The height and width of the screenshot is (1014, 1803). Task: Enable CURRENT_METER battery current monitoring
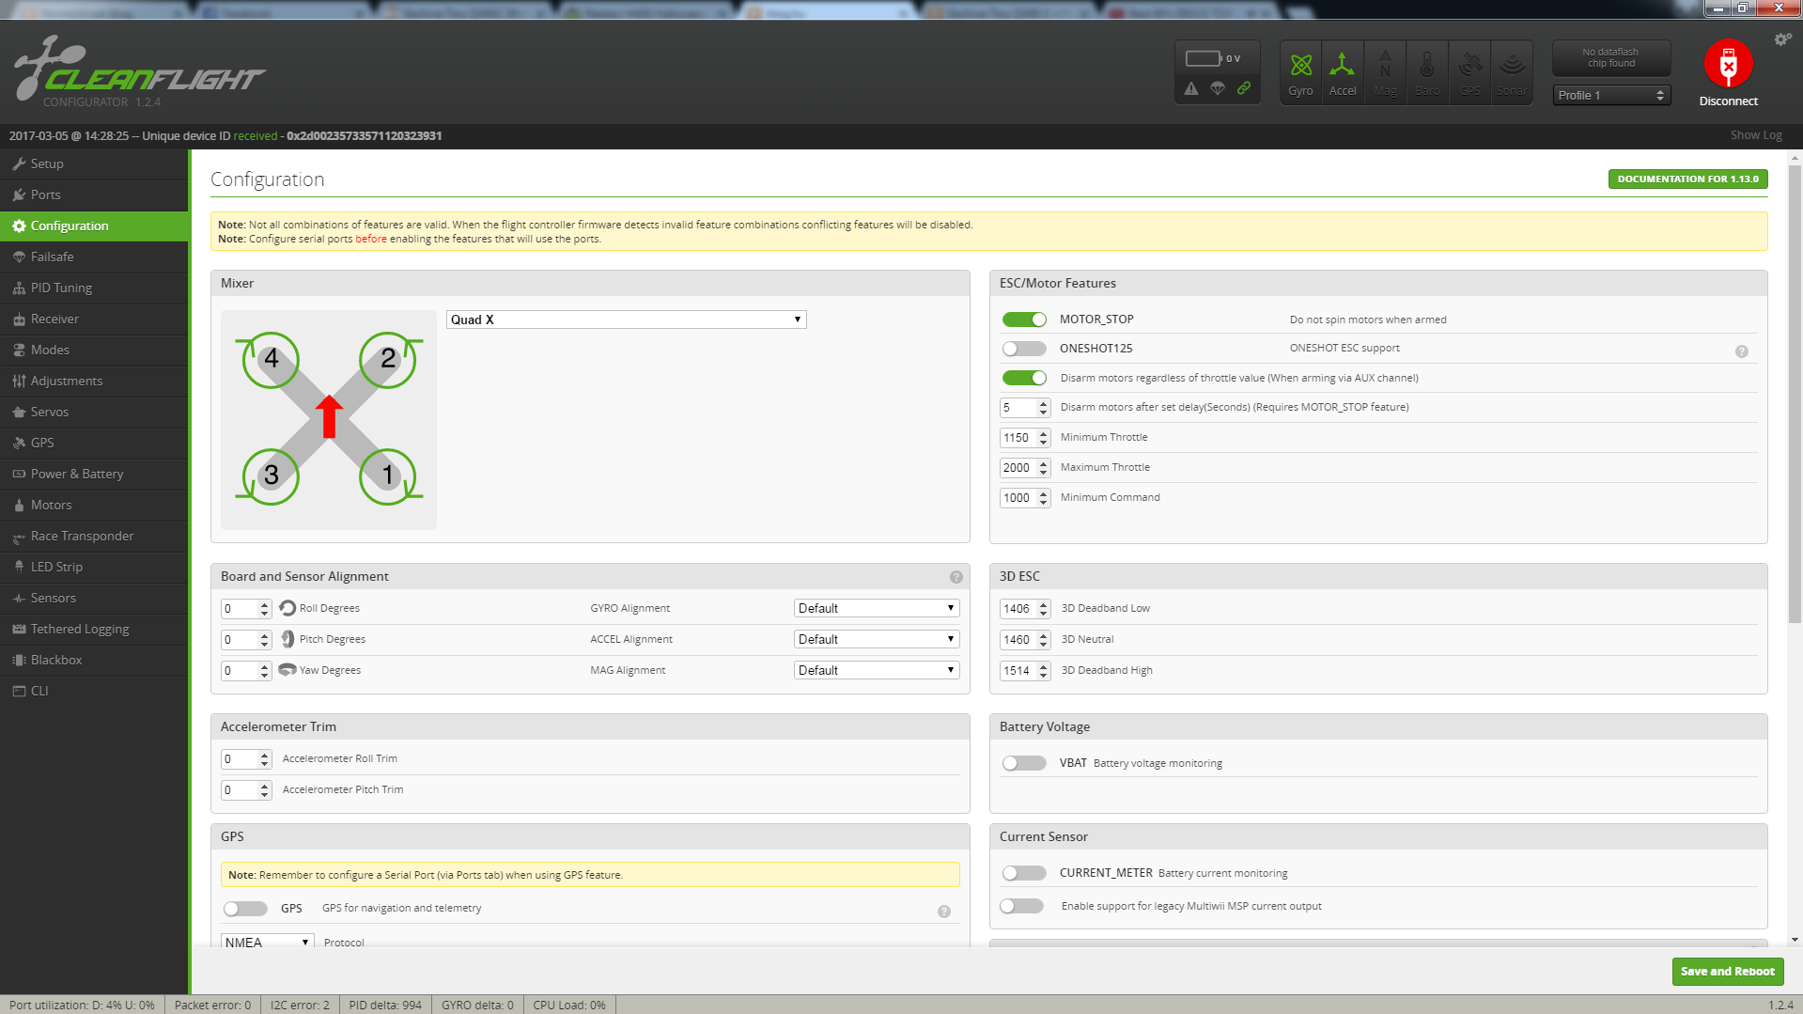[x=1024, y=873]
